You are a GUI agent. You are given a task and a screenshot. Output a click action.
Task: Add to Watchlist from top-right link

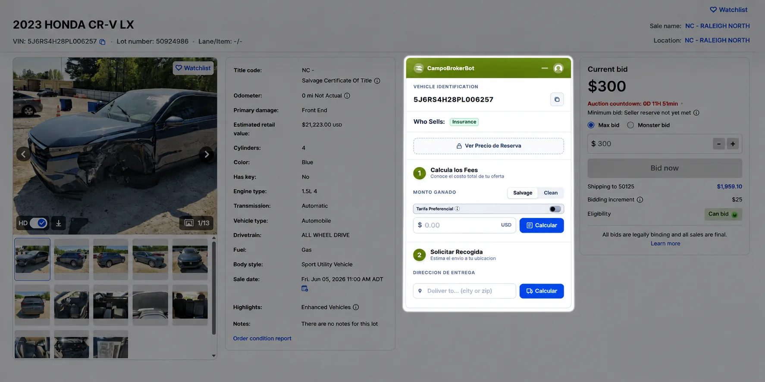tap(728, 9)
